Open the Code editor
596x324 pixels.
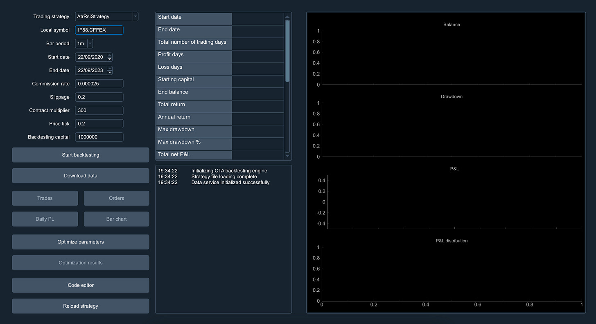point(80,285)
